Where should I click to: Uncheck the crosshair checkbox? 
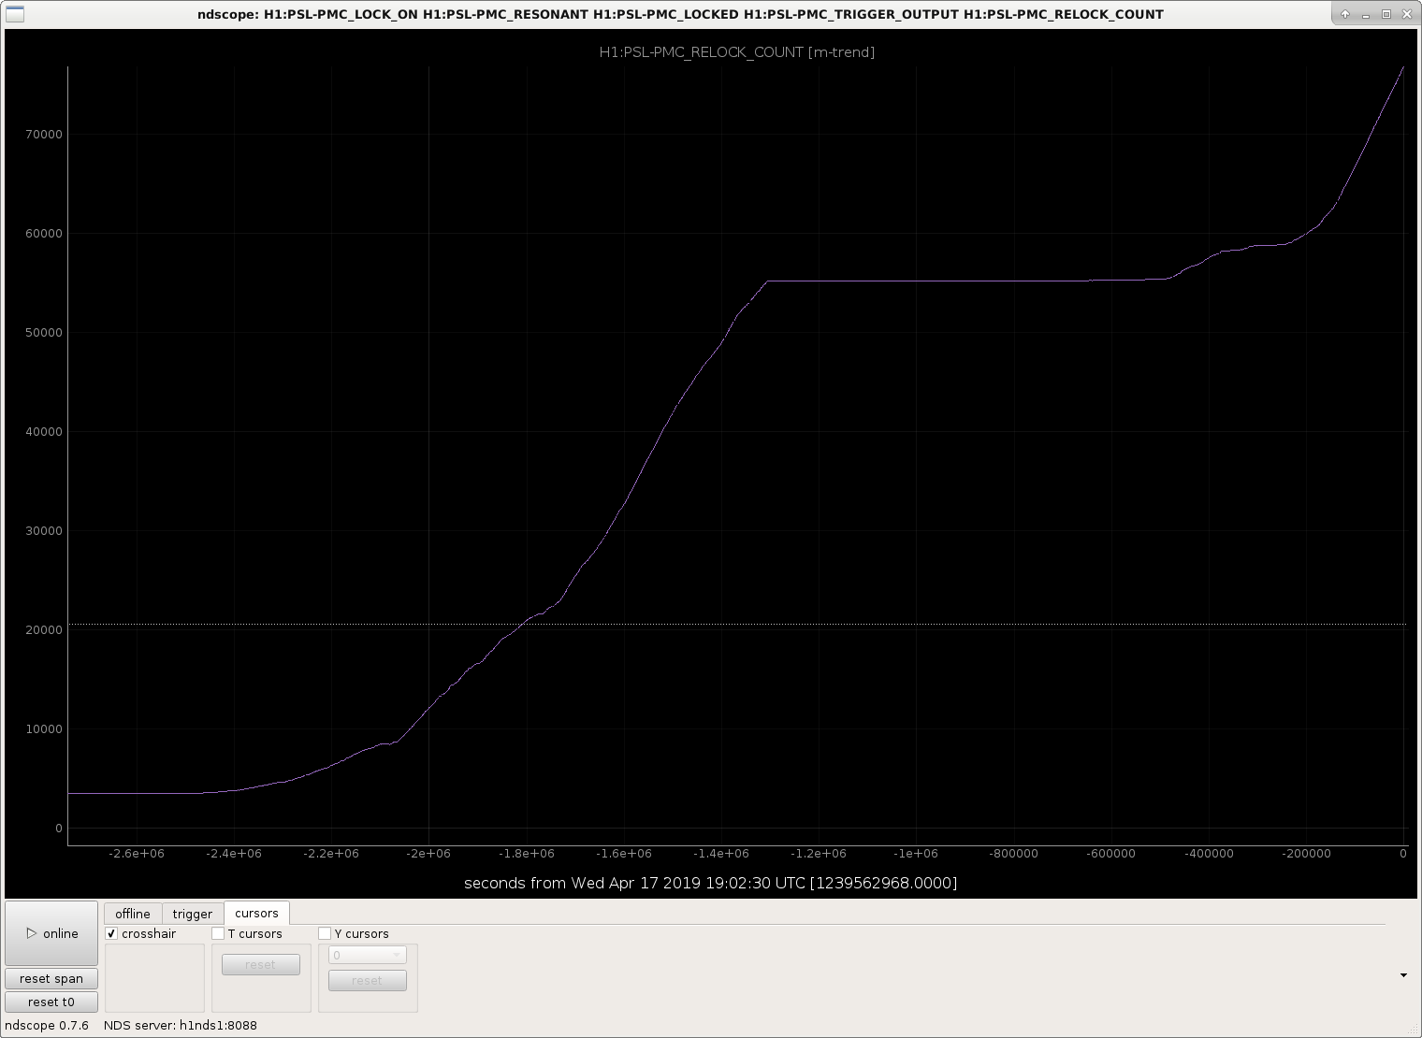point(111,933)
